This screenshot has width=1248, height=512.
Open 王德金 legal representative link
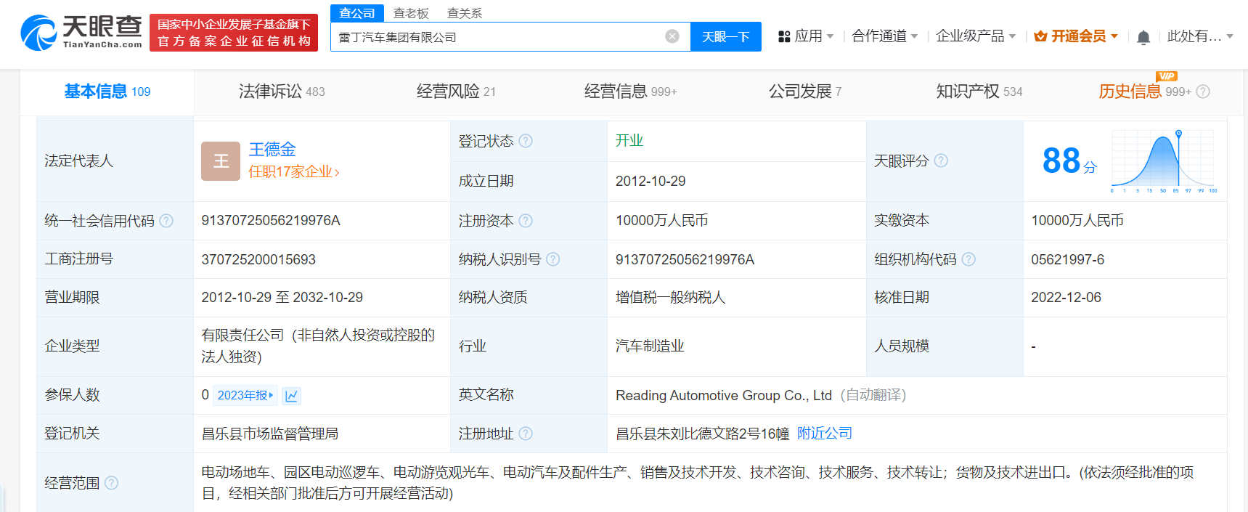coord(272,150)
